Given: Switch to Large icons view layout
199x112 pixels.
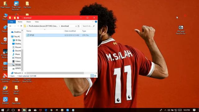Looking at the screenshot, I should pos(95,76).
